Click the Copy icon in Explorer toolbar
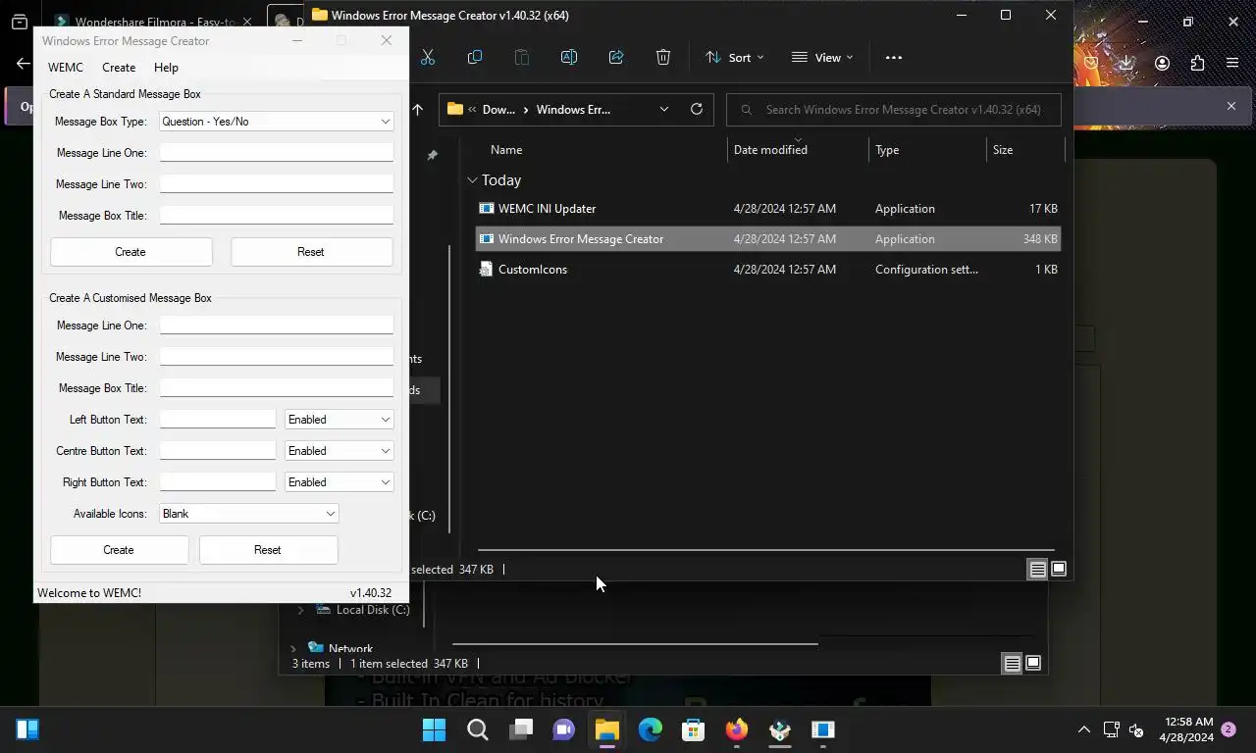Image resolution: width=1256 pixels, height=753 pixels. 475,57
